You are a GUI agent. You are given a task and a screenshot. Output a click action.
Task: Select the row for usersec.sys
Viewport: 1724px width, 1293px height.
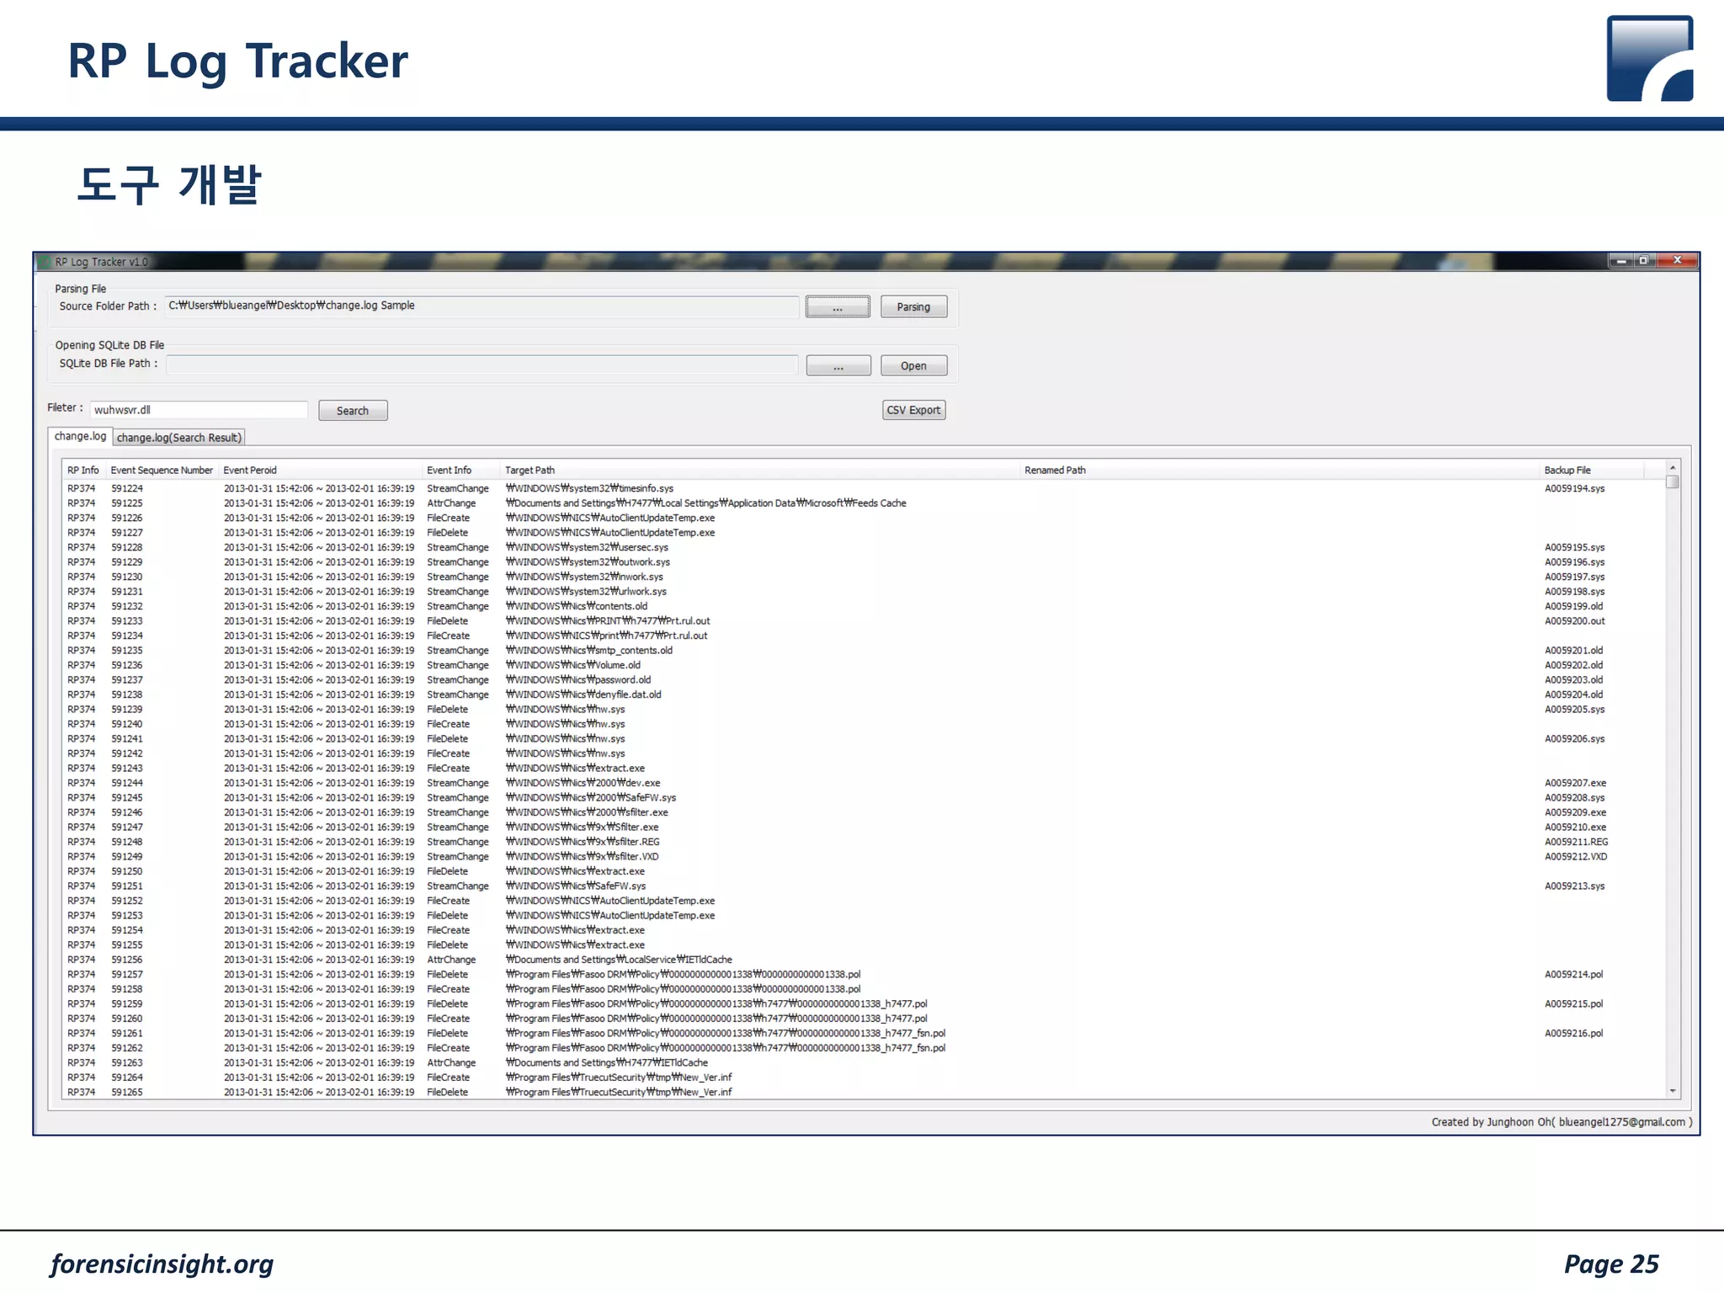point(863,547)
